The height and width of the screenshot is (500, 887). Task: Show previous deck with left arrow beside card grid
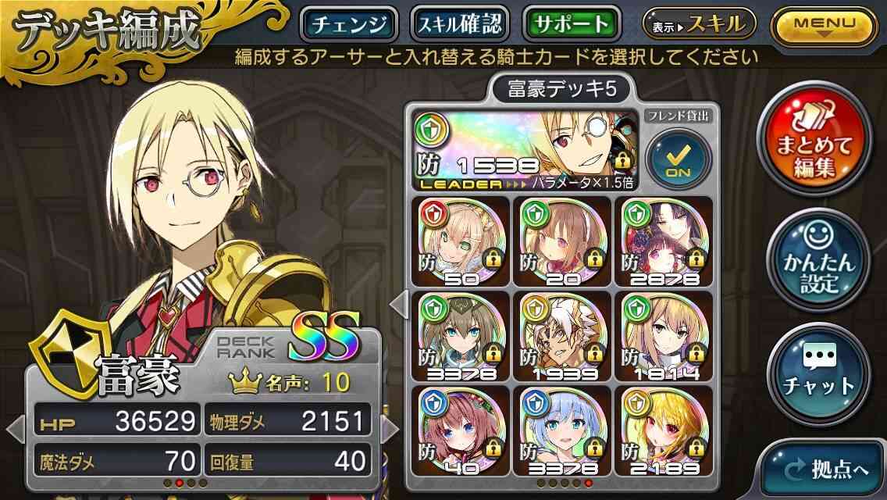399,304
